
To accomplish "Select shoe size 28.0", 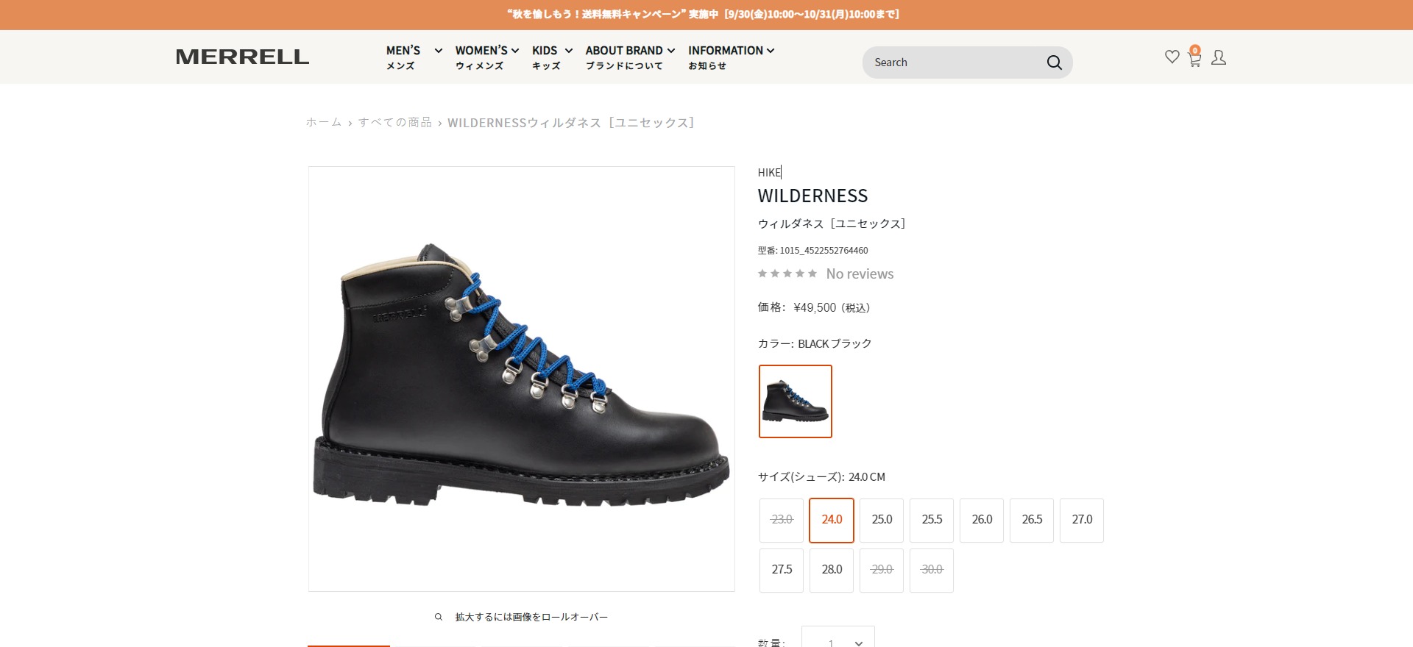I will point(832,570).
